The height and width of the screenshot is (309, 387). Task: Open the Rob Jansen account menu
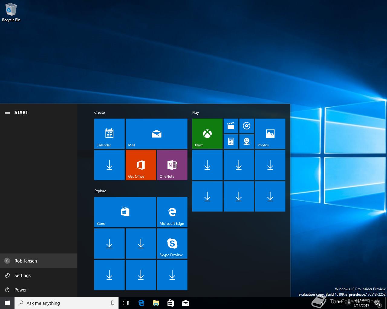[x=39, y=261]
